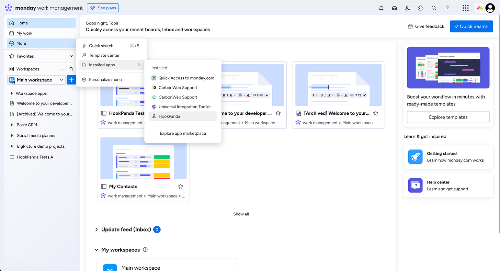Image resolution: width=500 pixels, height=271 pixels.
Task: Click the templates promo banner image
Action: click(448, 68)
